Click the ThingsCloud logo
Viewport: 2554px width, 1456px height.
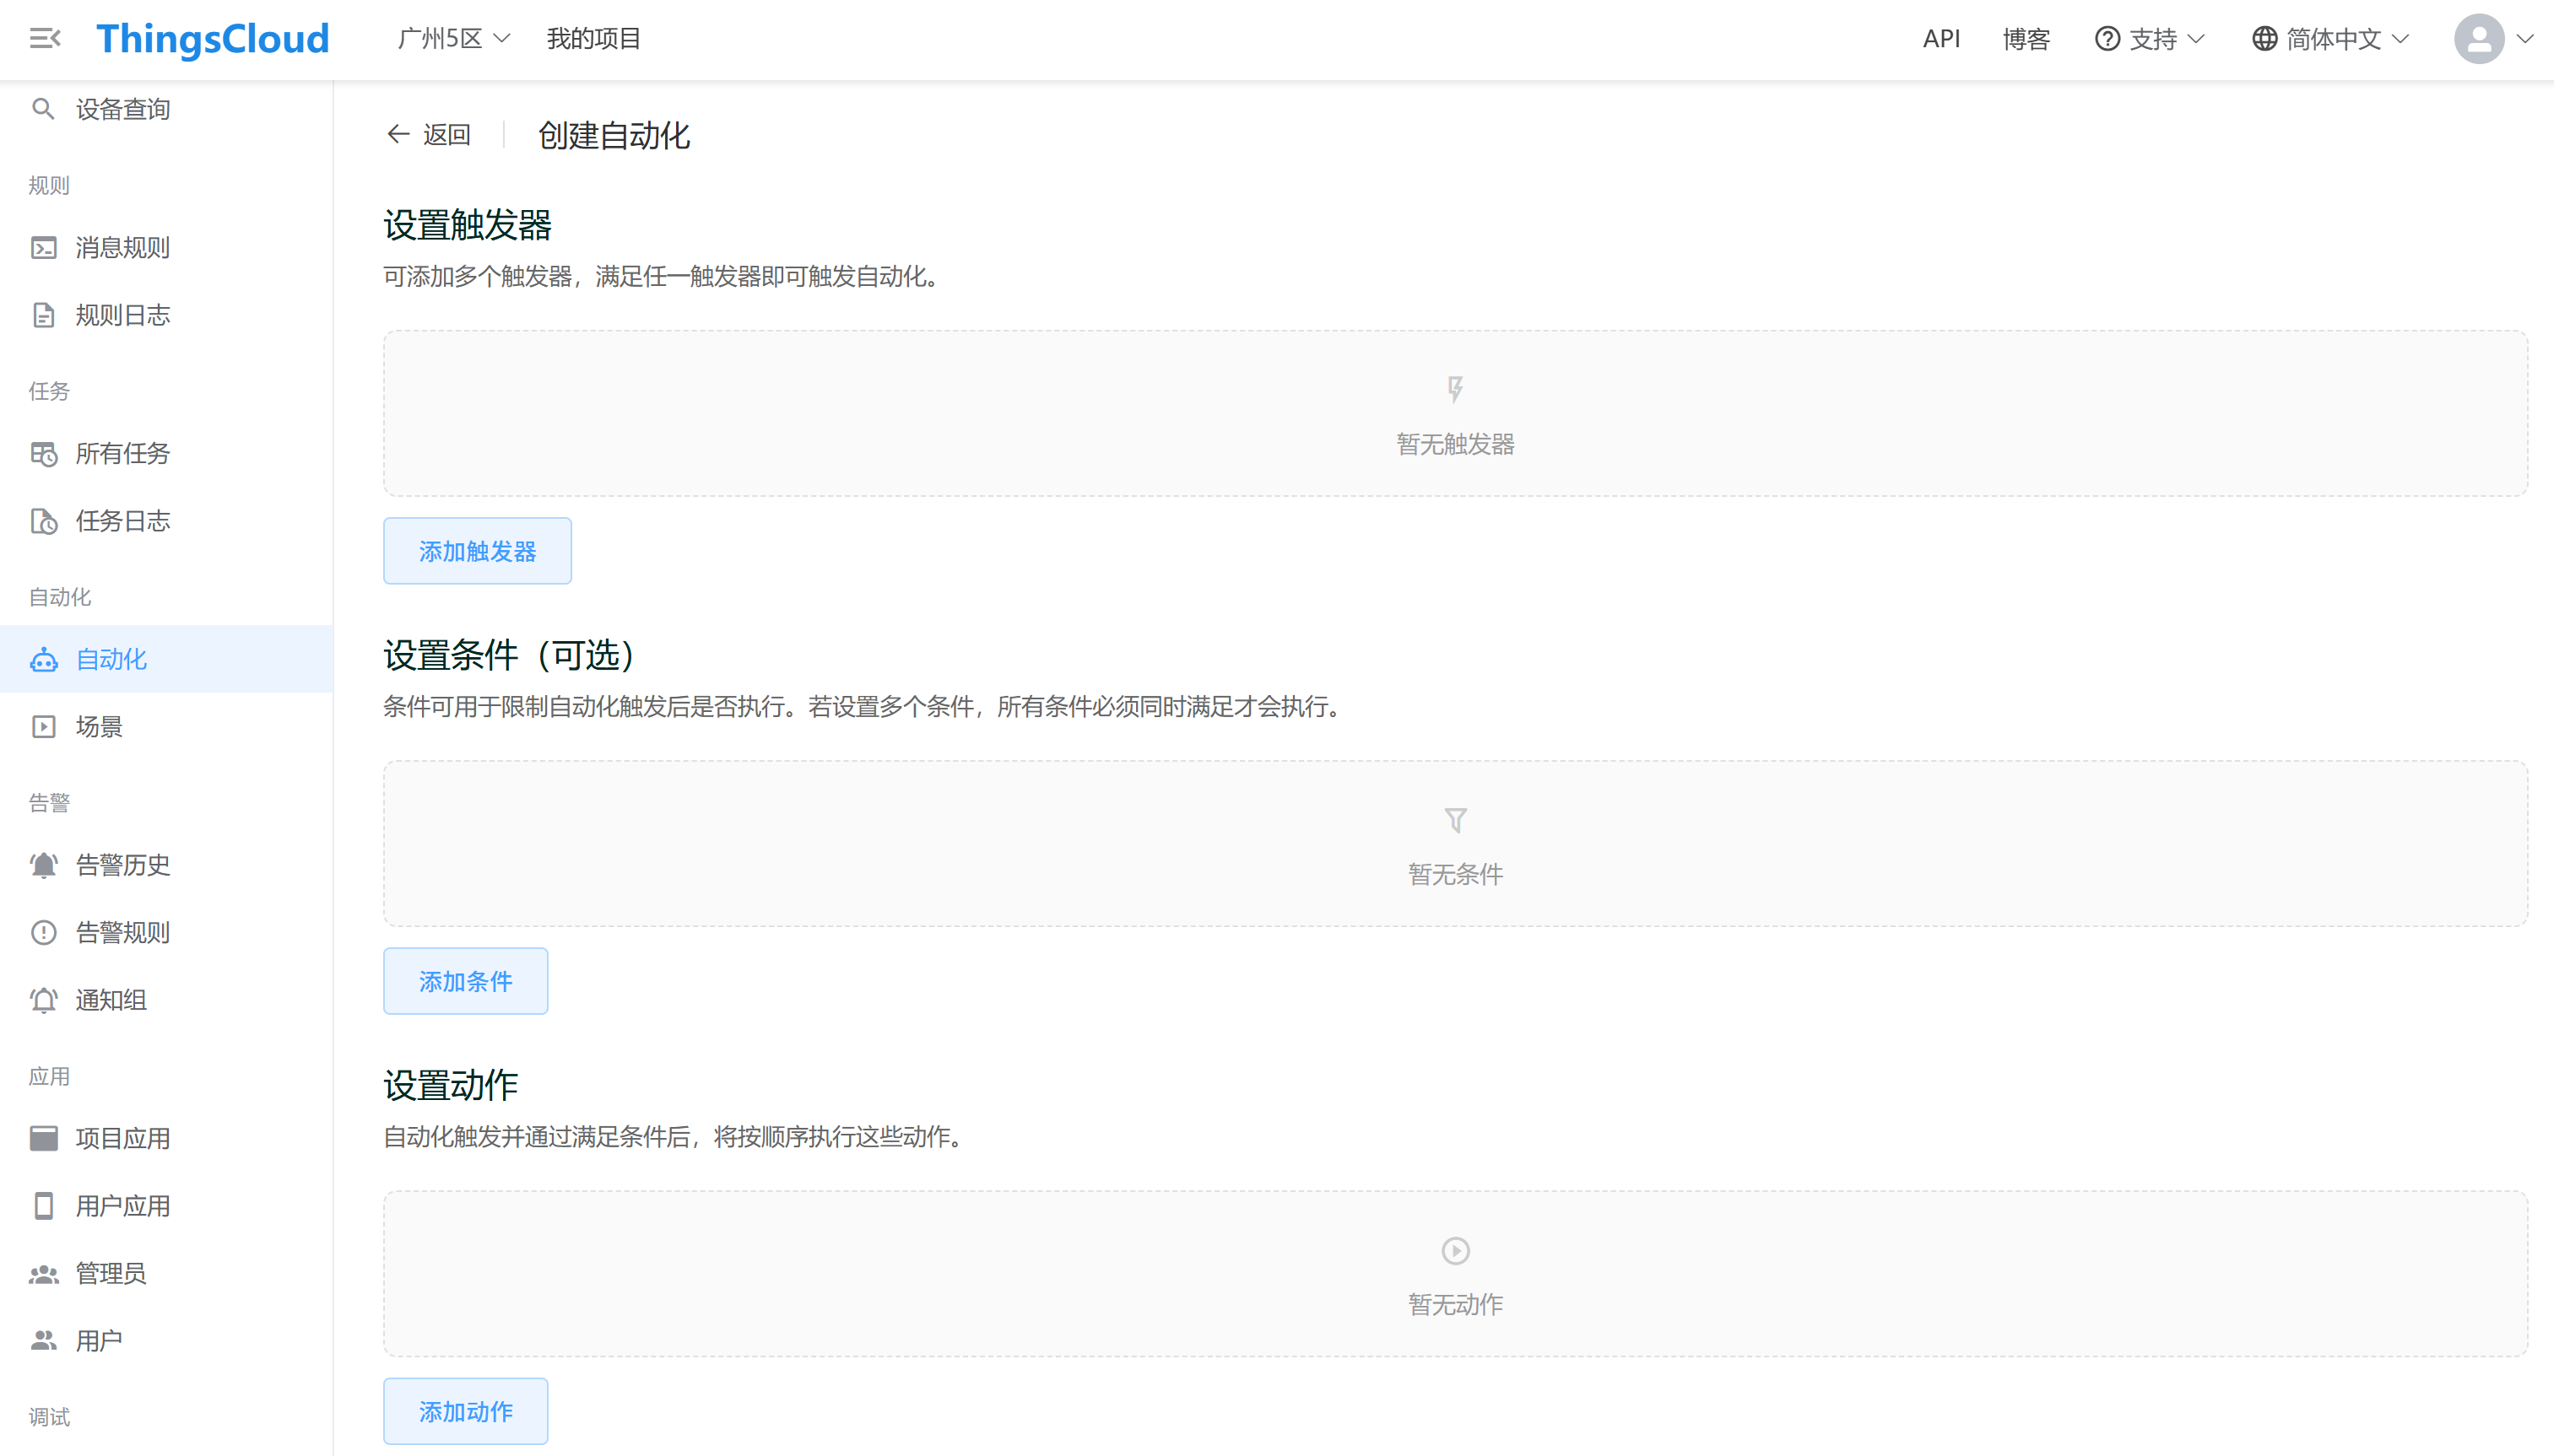(x=212, y=39)
